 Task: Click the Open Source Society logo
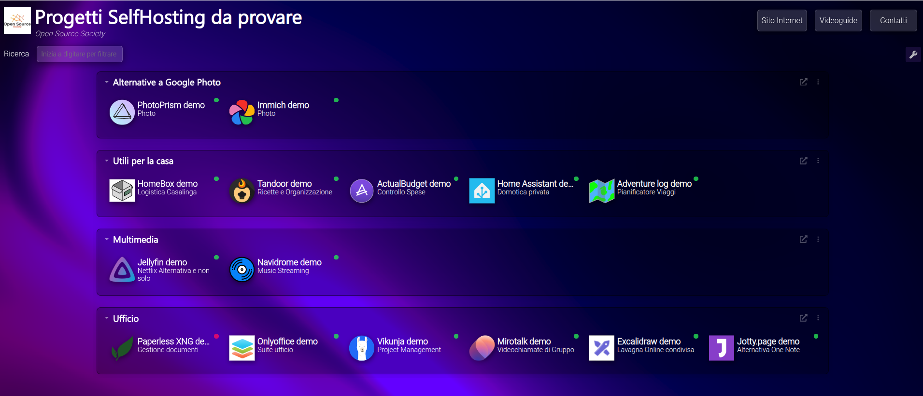click(x=17, y=21)
